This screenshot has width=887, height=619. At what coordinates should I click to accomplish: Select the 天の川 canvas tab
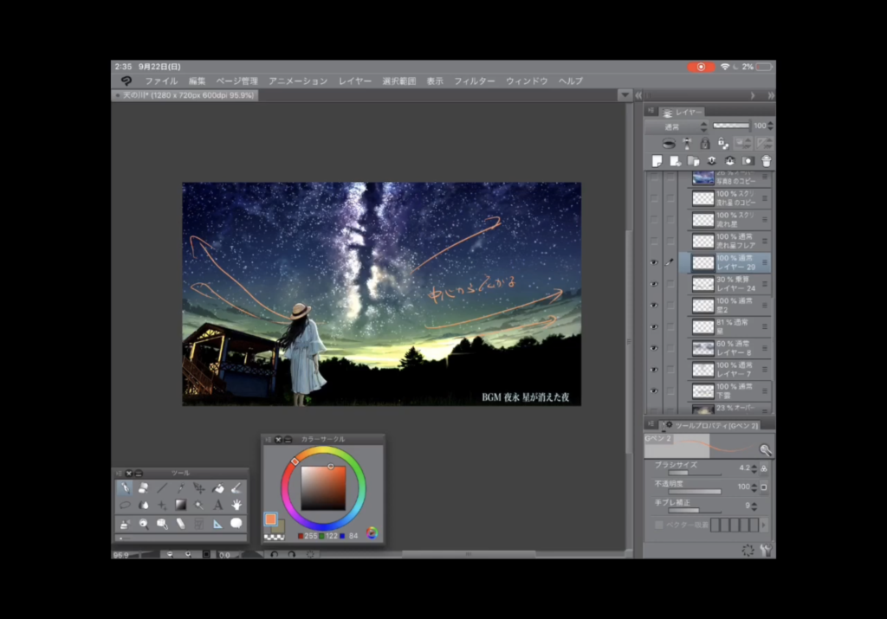click(185, 95)
